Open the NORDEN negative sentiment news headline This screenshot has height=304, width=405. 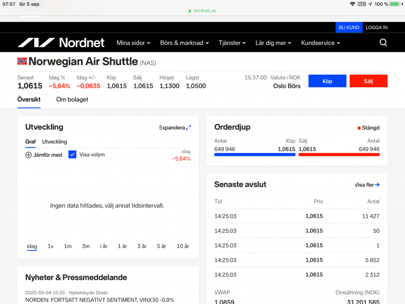point(99,299)
